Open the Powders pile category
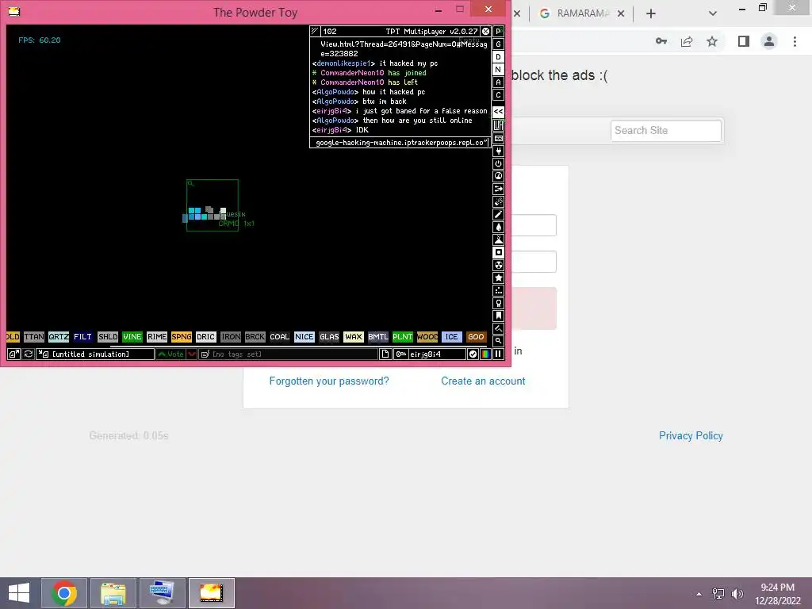The width and height of the screenshot is (812, 609). click(498, 239)
